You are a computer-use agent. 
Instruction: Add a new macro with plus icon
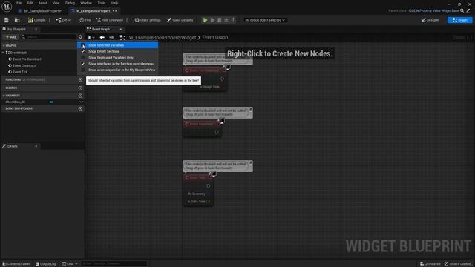coord(80,88)
